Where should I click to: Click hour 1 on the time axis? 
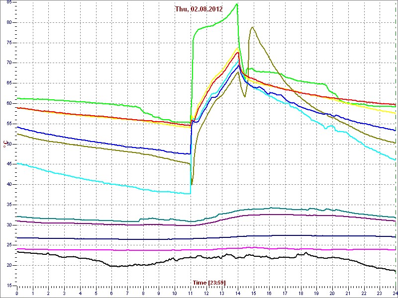(x=33, y=293)
